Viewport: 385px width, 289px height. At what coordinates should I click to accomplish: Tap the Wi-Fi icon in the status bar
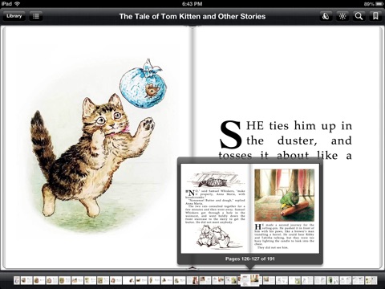(18, 3)
